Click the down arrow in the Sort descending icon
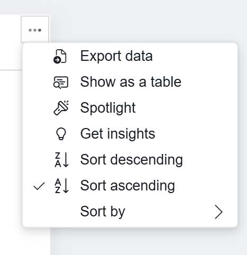 tap(66, 160)
